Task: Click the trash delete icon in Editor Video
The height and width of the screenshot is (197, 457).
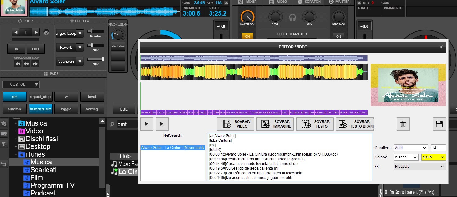Action: 403,124
